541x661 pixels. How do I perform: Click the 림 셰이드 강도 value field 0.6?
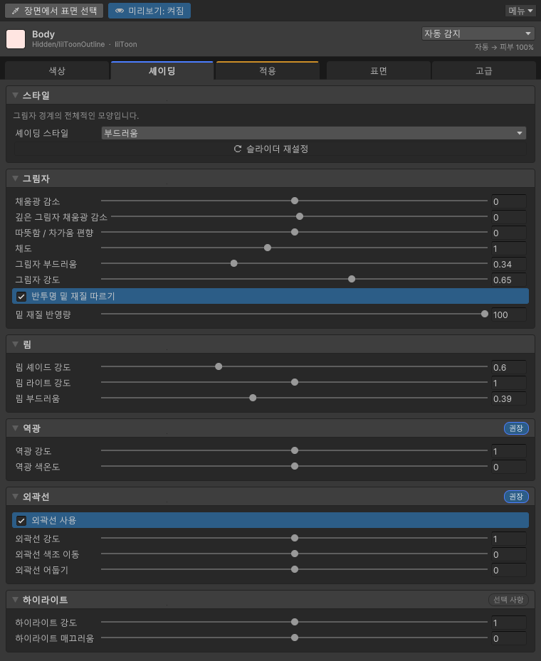click(509, 368)
